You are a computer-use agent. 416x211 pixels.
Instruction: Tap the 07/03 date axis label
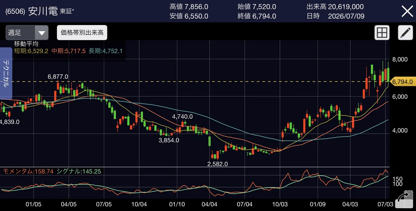385,205
